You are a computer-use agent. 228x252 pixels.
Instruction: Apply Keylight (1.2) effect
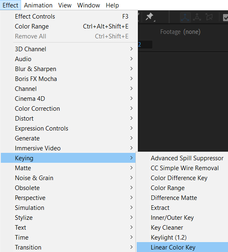[x=183, y=238]
